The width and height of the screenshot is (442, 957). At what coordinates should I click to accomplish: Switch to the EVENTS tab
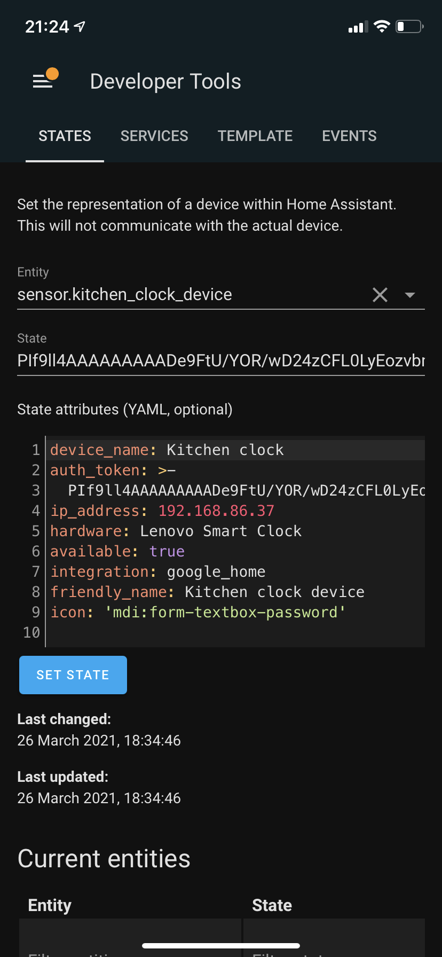pos(349,136)
